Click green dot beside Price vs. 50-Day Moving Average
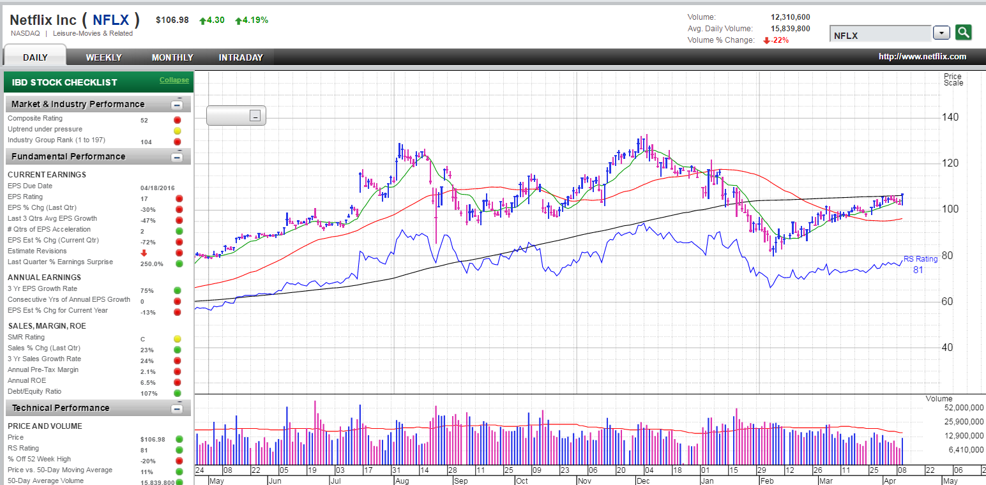 pos(179,472)
